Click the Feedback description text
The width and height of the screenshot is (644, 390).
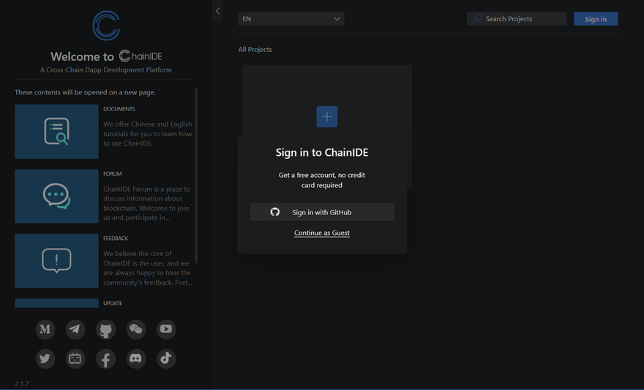point(147,268)
